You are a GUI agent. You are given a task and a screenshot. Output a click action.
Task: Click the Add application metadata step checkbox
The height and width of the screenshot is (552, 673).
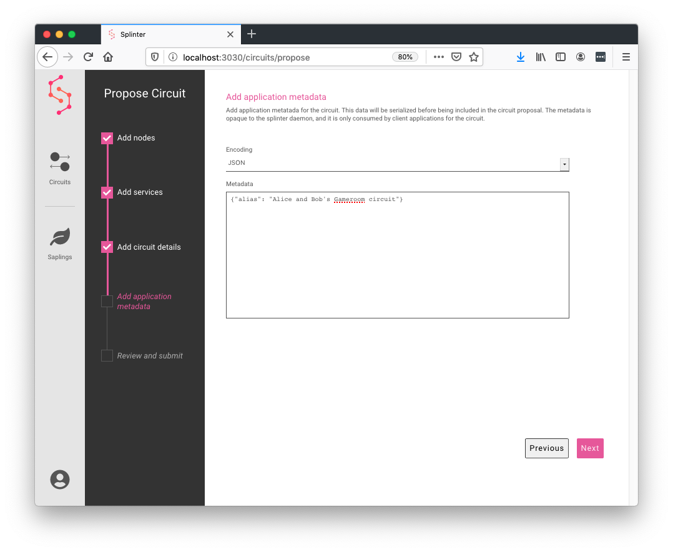coord(107,302)
